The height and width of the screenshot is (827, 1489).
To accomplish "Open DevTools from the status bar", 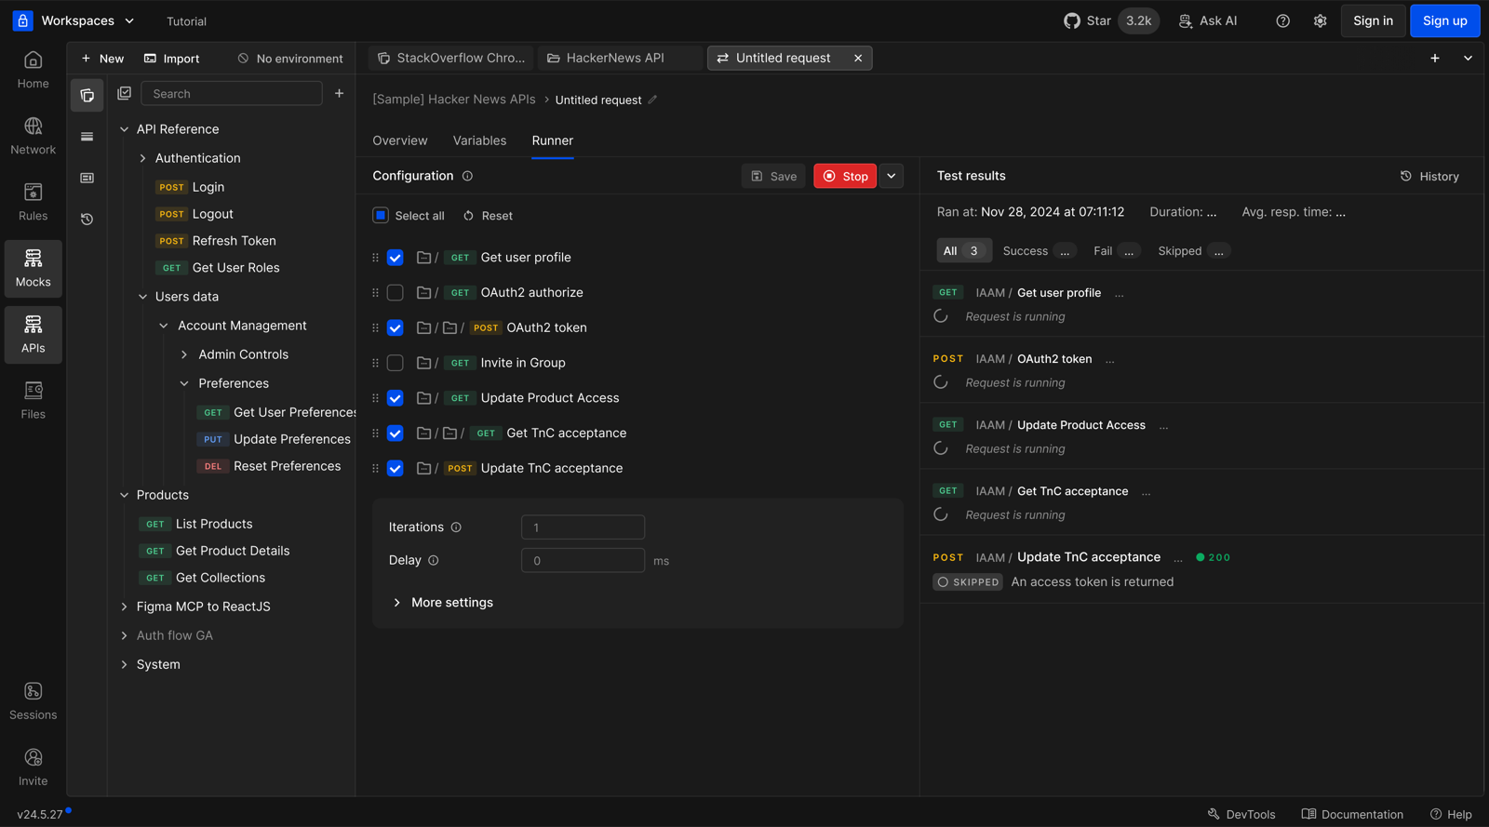I will click(1241, 814).
